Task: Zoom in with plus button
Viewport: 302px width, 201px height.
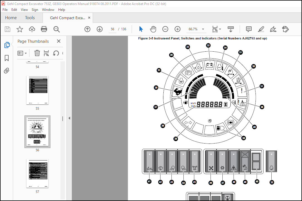Action: point(177,29)
